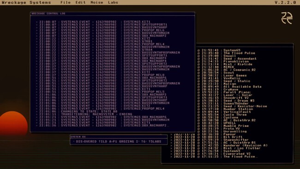Select the Cycle Three row

222,115
